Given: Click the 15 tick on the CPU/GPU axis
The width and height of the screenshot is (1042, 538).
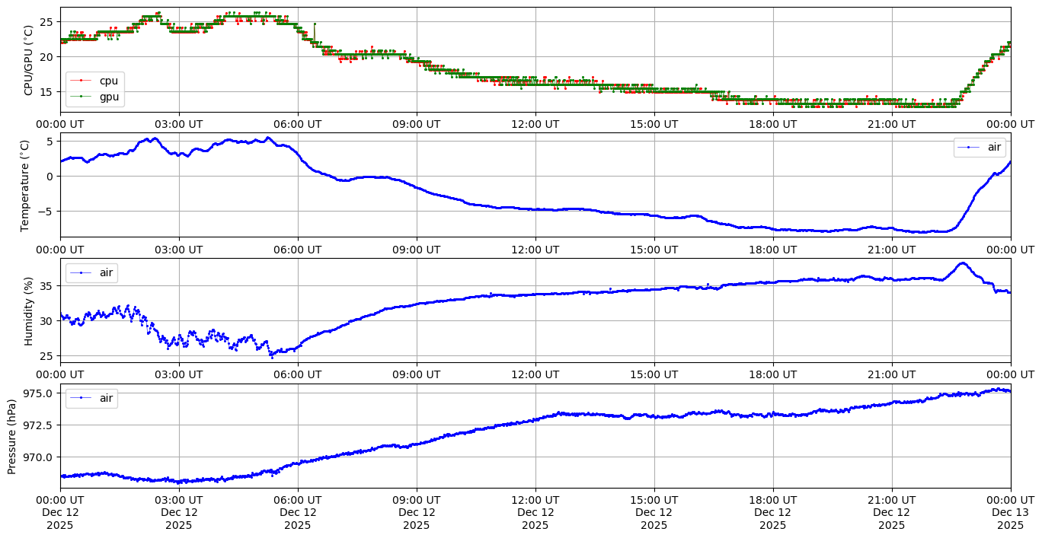Looking at the screenshot, I should click(45, 92).
